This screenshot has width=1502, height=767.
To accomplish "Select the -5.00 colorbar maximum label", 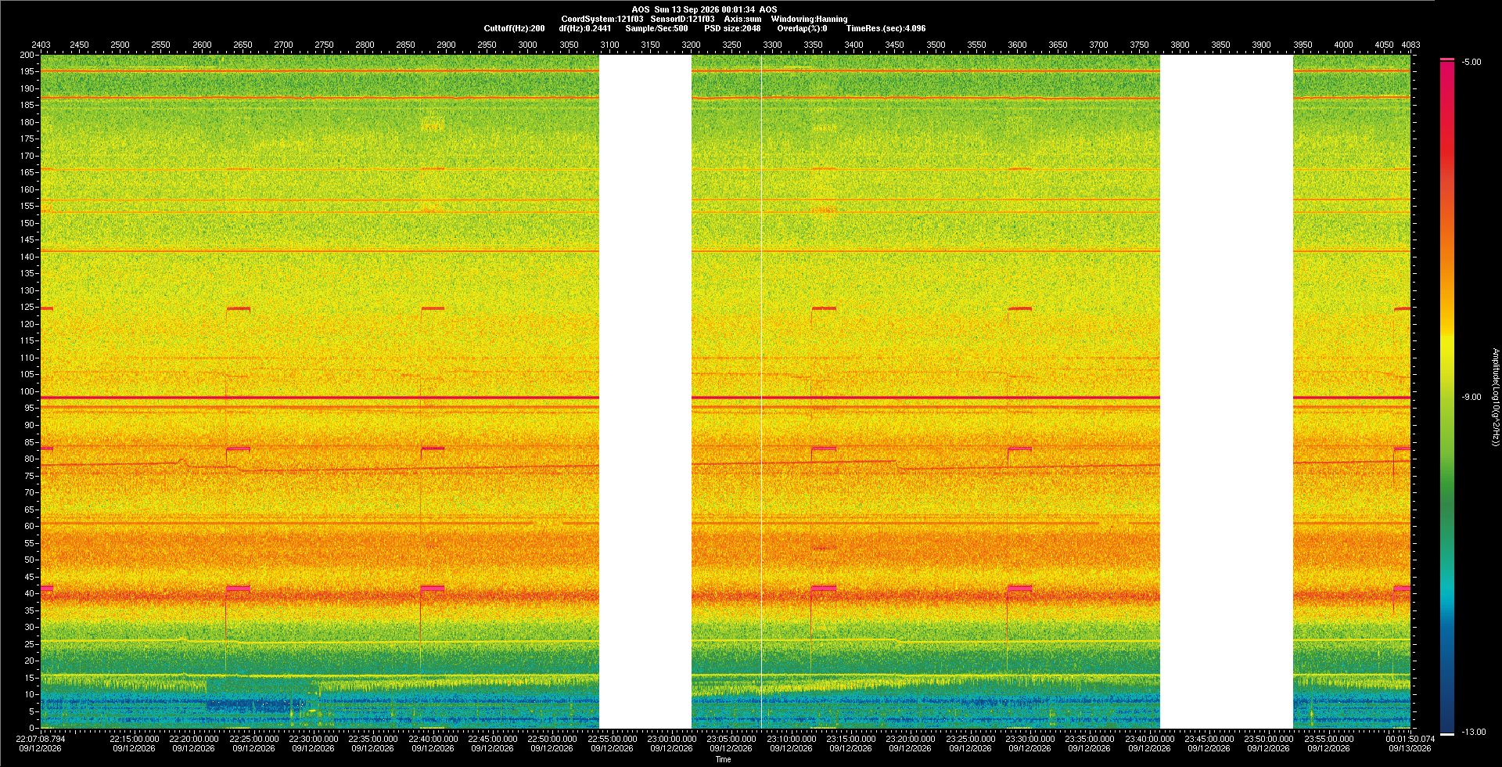I will pyautogui.click(x=1471, y=62).
